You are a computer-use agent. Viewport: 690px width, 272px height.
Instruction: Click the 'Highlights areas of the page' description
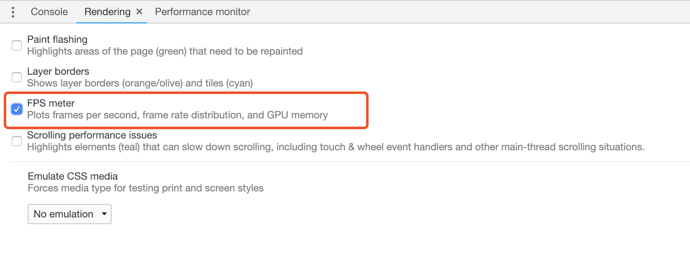(x=165, y=51)
